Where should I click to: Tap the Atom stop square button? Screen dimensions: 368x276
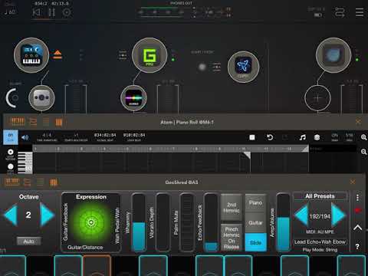252,137
